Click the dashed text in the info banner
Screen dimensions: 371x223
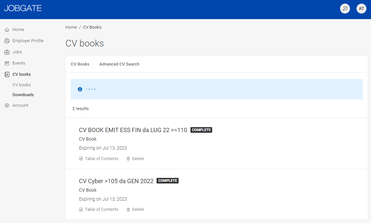pyautogui.click(x=90, y=89)
